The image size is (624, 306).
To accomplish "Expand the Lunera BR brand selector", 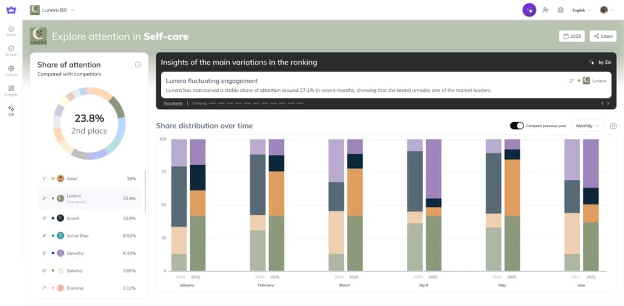I will click(52, 10).
